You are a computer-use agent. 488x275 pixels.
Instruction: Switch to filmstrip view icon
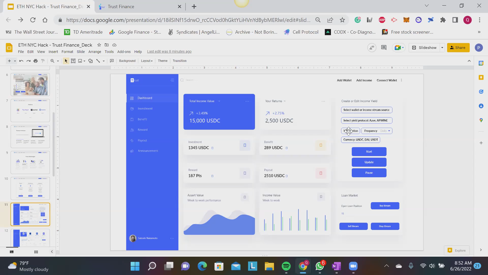pos(12,252)
